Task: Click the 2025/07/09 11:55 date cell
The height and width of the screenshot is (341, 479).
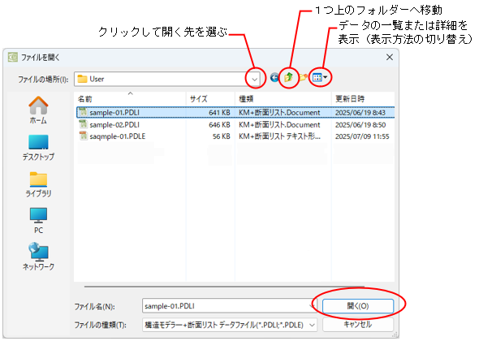Action: click(362, 136)
